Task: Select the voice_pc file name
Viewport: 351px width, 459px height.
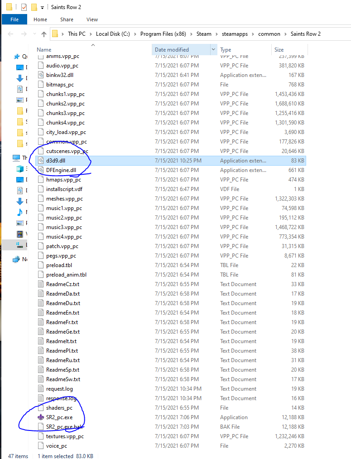Action: coord(56,446)
